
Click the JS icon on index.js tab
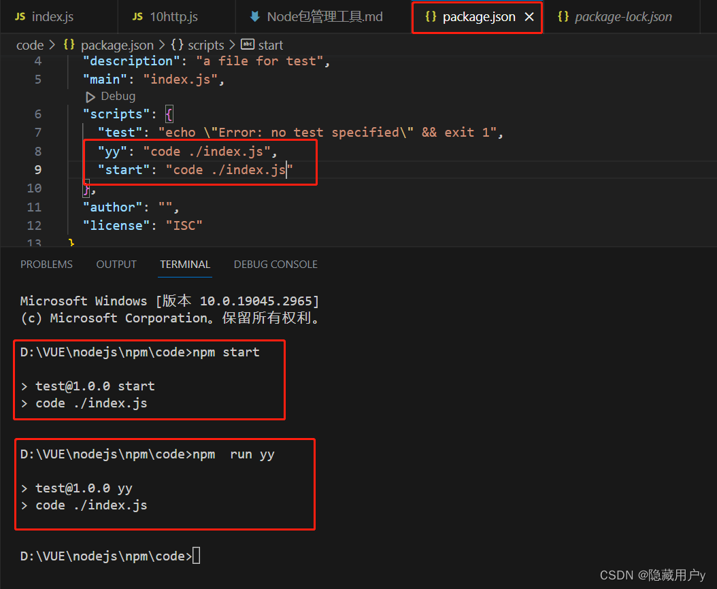[20, 17]
